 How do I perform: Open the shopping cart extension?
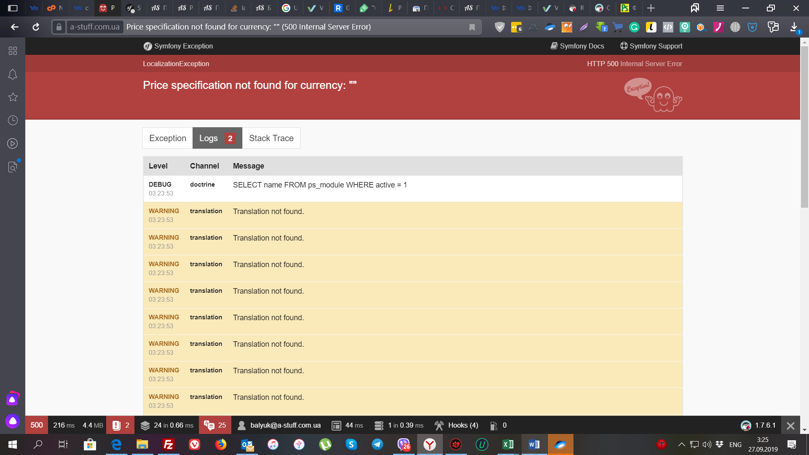pyautogui.click(x=618, y=27)
